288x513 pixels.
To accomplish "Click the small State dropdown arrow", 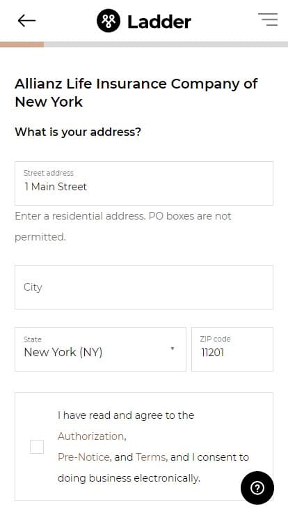I will 173,349.
